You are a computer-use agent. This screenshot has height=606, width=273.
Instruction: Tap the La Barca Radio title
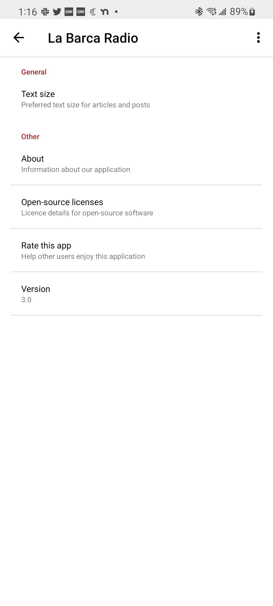click(93, 38)
